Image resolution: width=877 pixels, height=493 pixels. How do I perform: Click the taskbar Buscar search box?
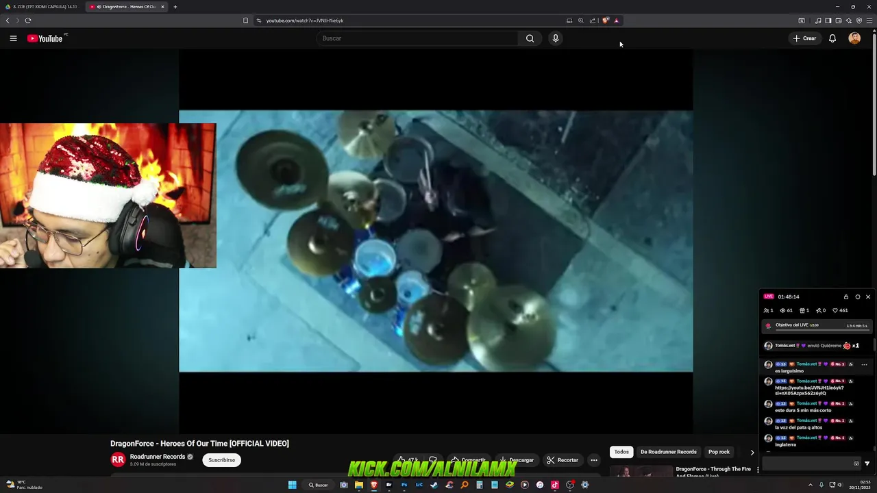point(318,485)
